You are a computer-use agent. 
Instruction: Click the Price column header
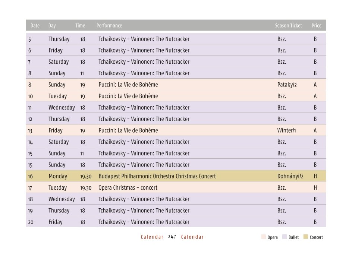(x=316, y=26)
